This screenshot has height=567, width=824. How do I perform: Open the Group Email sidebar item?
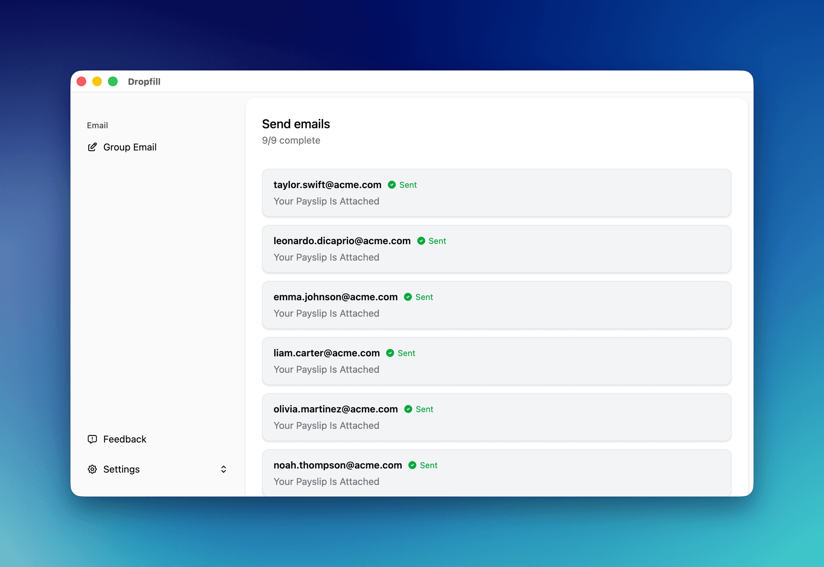point(130,147)
